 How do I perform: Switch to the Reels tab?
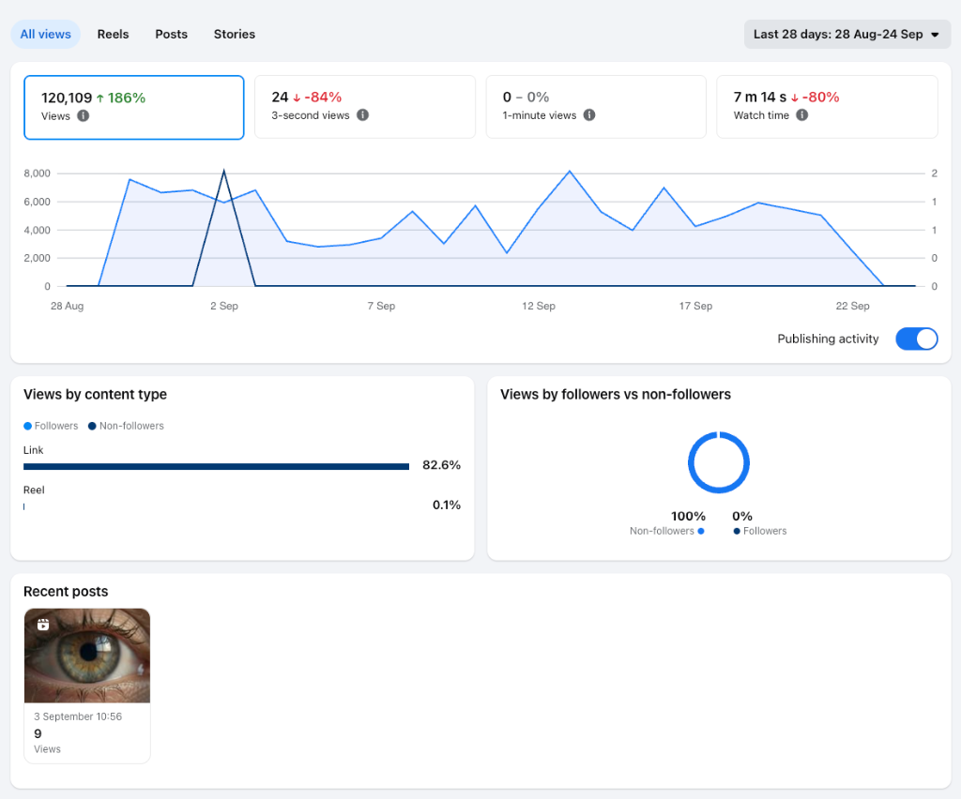click(113, 35)
